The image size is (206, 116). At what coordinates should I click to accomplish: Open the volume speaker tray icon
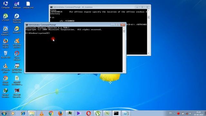click(x=190, y=113)
